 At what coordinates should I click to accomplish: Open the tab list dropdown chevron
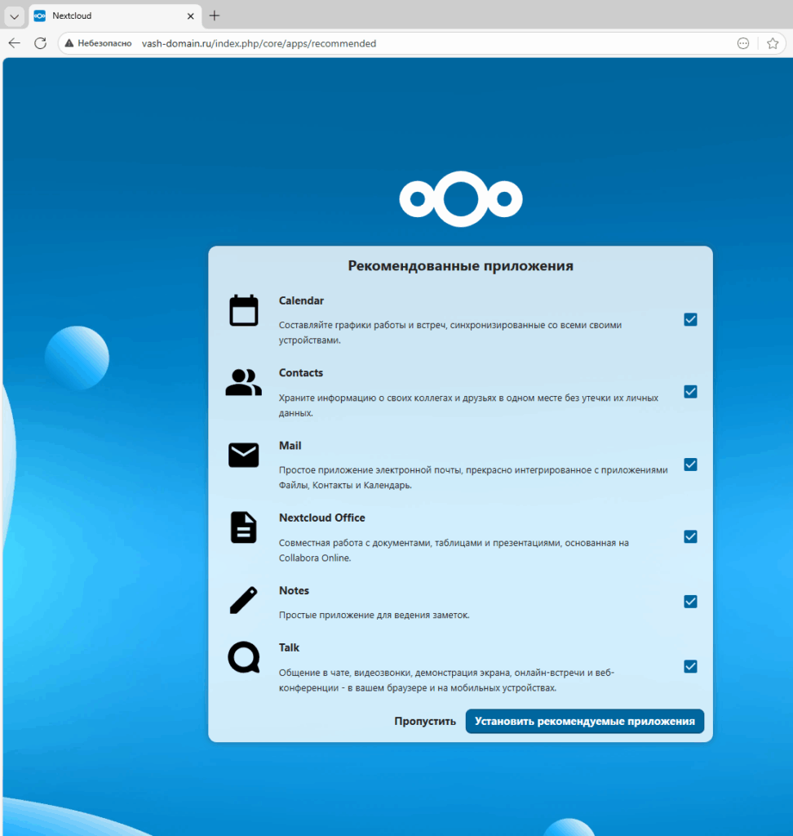(15, 16)
